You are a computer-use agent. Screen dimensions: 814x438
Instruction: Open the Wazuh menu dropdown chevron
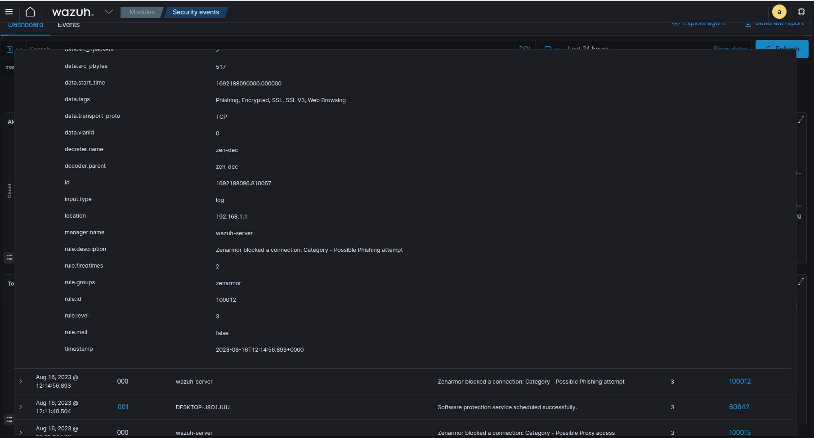(108, 12)
